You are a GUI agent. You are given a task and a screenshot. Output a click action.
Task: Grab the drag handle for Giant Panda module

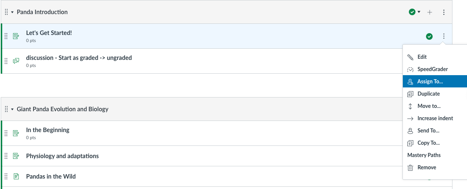6,109
